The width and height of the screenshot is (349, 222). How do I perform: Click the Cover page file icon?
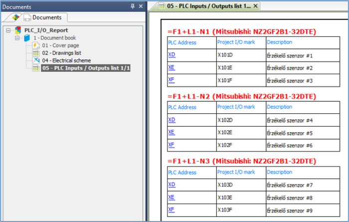(x=35, y=45)
